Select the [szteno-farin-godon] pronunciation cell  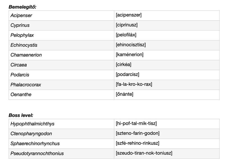click(x=138, y=133)
